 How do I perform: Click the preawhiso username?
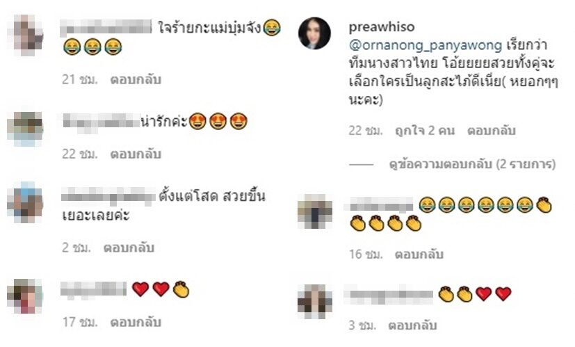[382, 27]
